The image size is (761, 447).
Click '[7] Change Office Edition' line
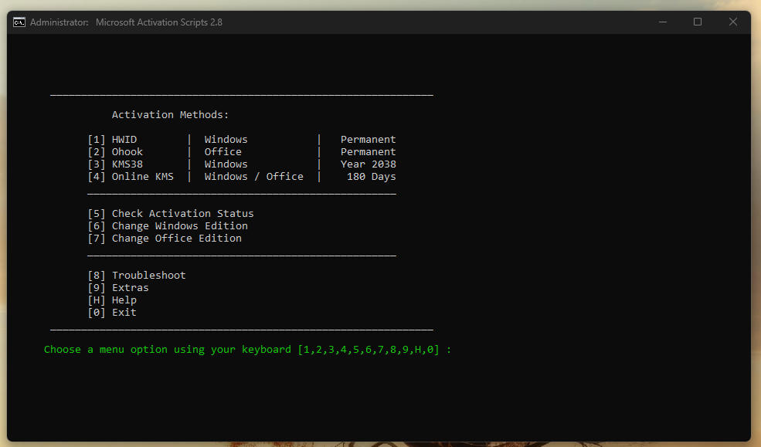(x=165, y=239)
